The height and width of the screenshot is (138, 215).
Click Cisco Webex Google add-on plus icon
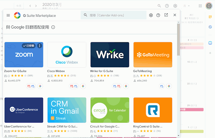(x=83, y=86)
